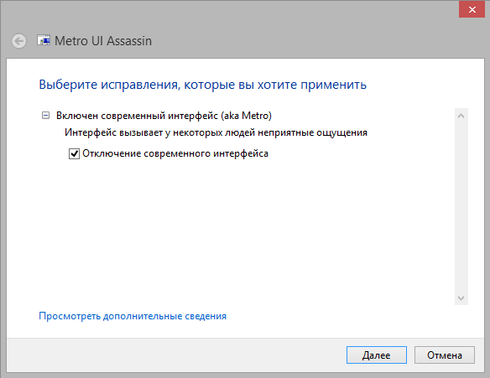Click the gray footer strip left of "Далее"
Screen dimensions: 490x378
tap(175, 355)
